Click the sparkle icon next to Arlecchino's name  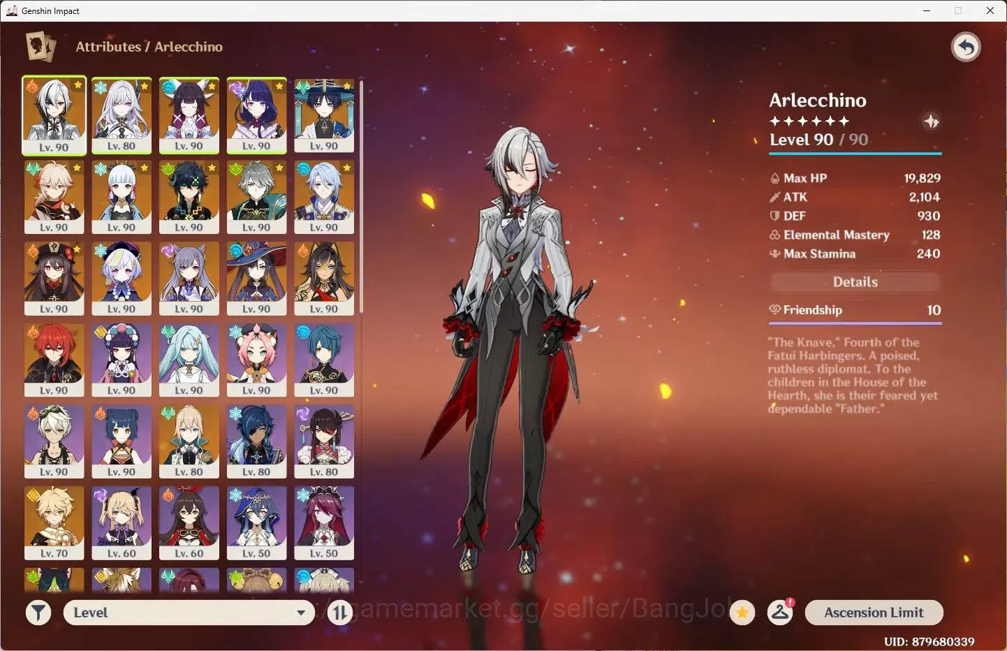coord(931,122)
